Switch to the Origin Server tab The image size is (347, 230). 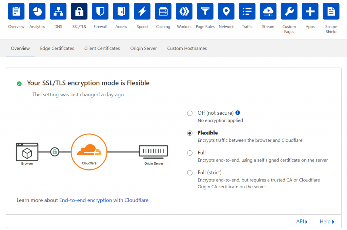pos(143,49)
